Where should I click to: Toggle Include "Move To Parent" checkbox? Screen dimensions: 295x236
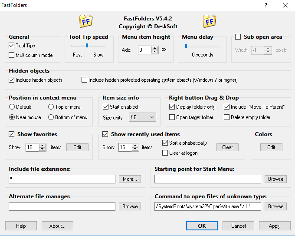coord(226,106)
